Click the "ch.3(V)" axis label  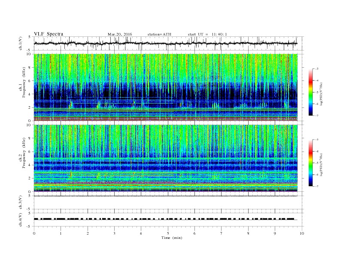click(21, 202)
